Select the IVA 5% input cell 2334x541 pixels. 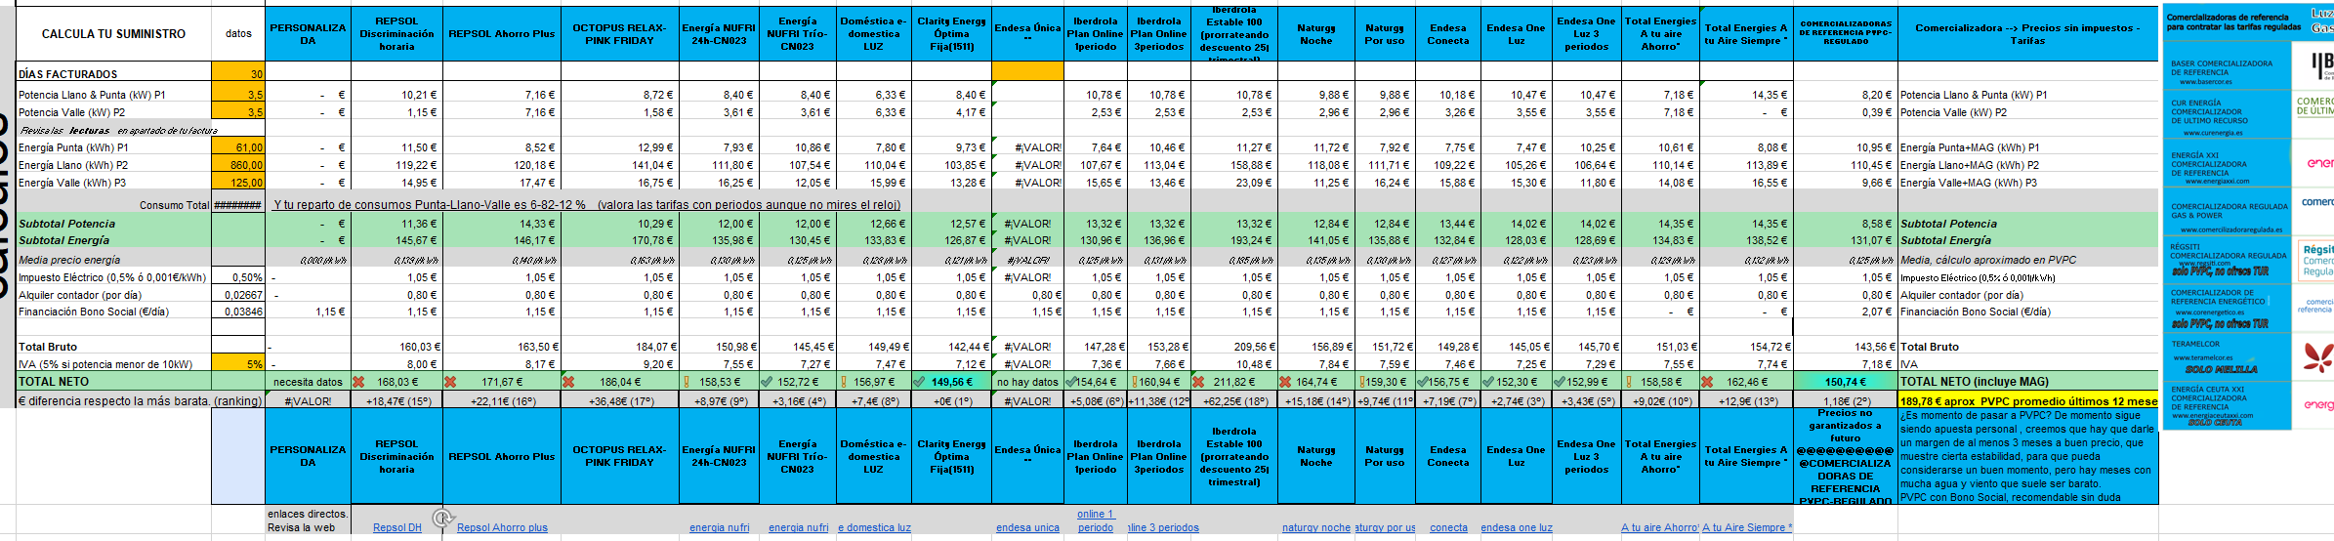(x=238, y=363)
